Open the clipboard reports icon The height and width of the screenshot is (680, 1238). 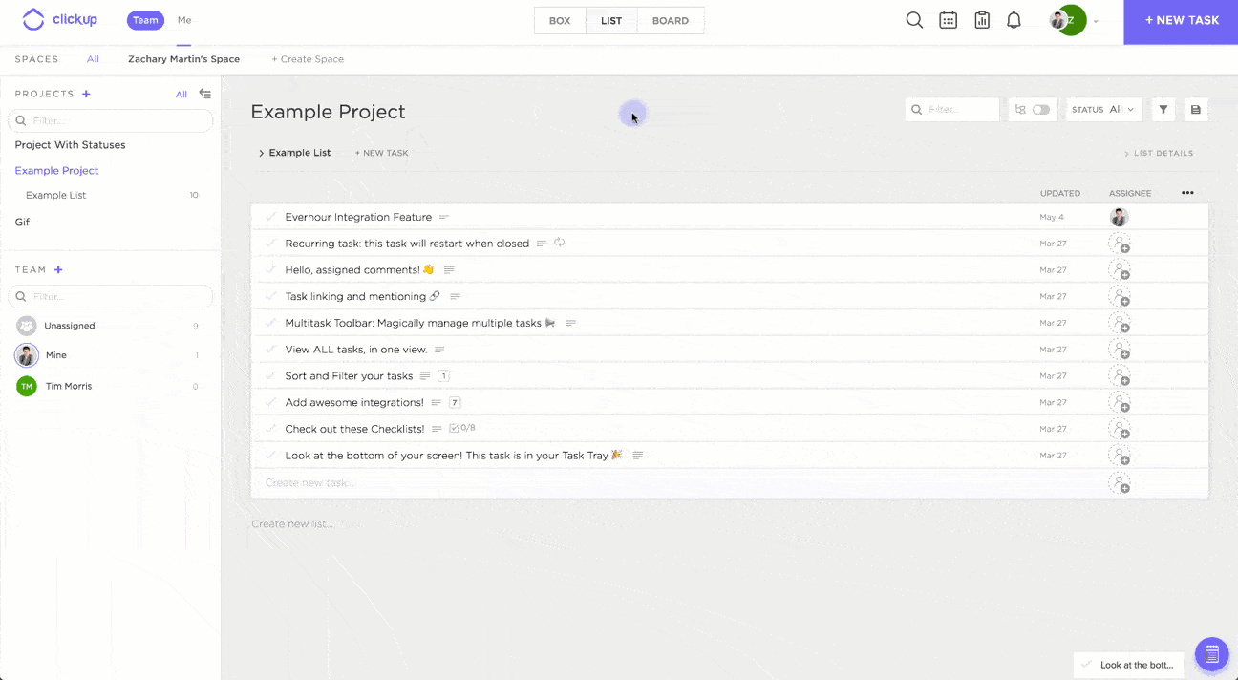click(981, 20)
